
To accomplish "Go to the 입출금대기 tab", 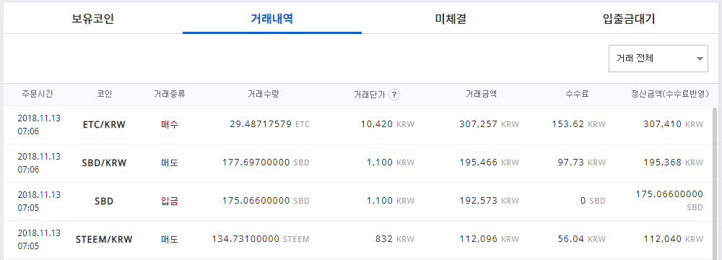I will point(629,19).
